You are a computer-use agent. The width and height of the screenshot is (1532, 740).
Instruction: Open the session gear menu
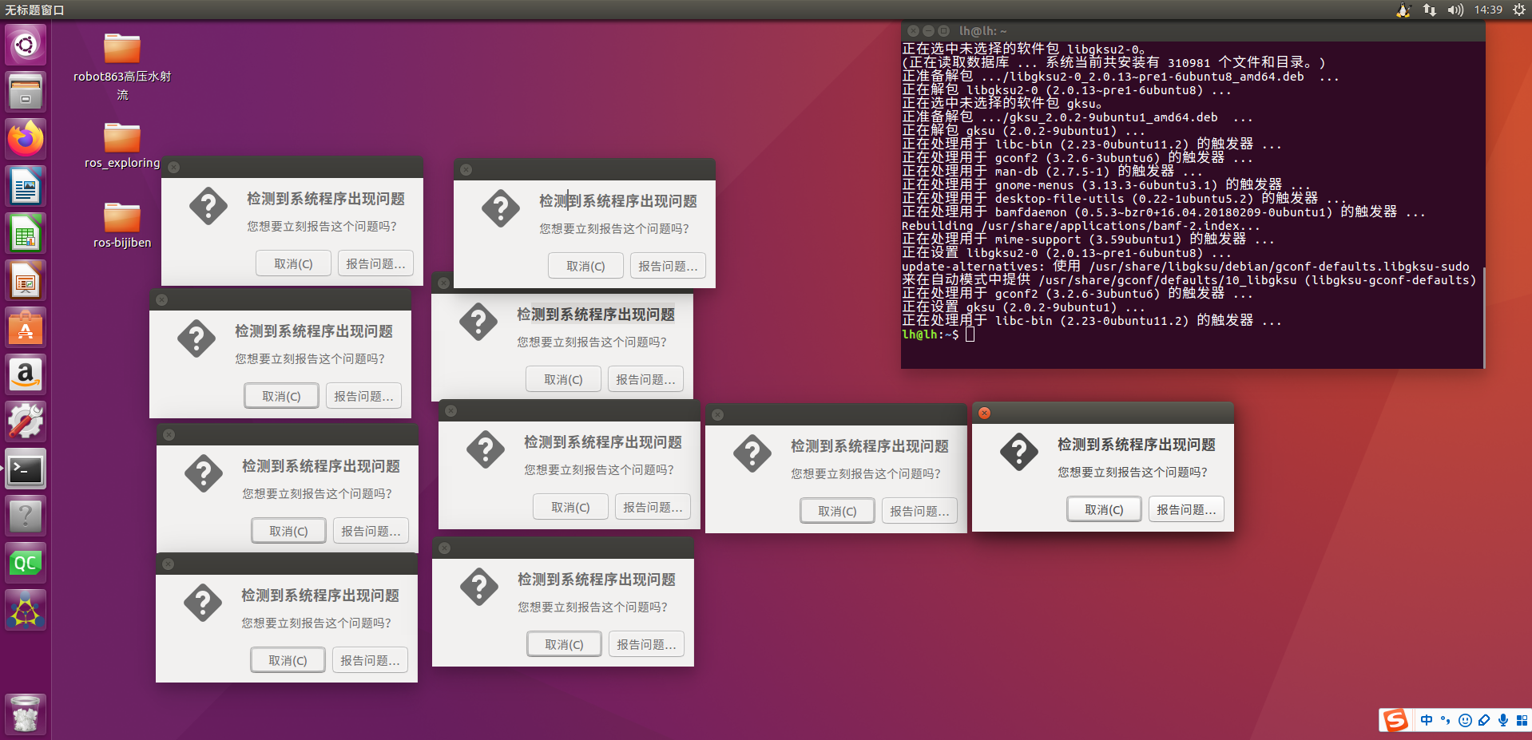pyautogui.click(x=1518, y=10)
